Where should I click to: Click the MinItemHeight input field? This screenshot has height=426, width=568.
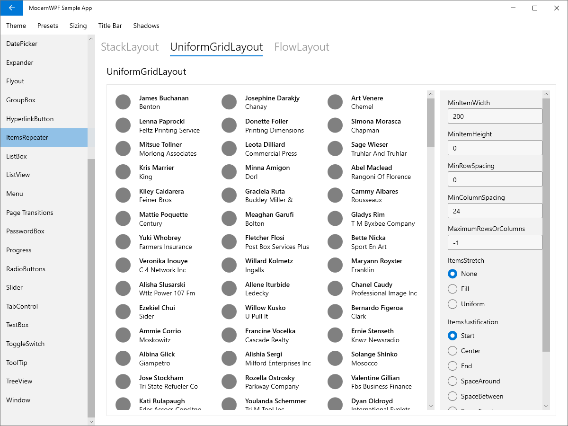coord(495,148)
